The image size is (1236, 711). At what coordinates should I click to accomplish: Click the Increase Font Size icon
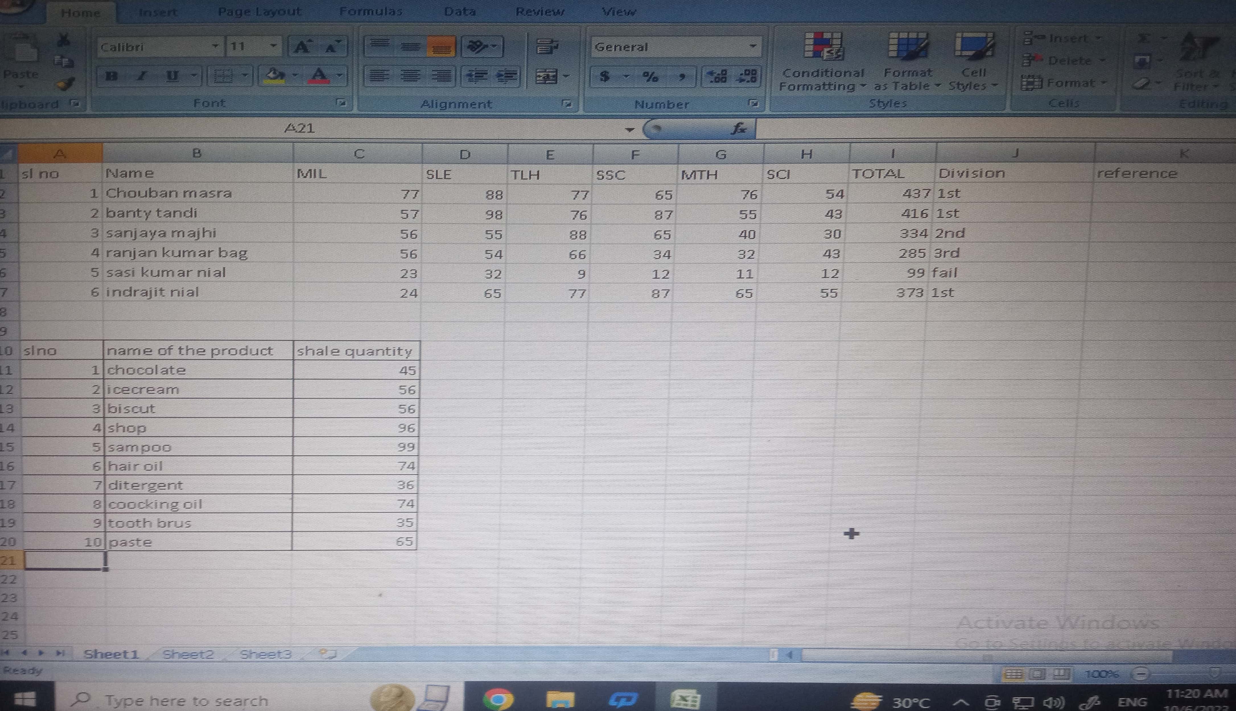(302, 47)
